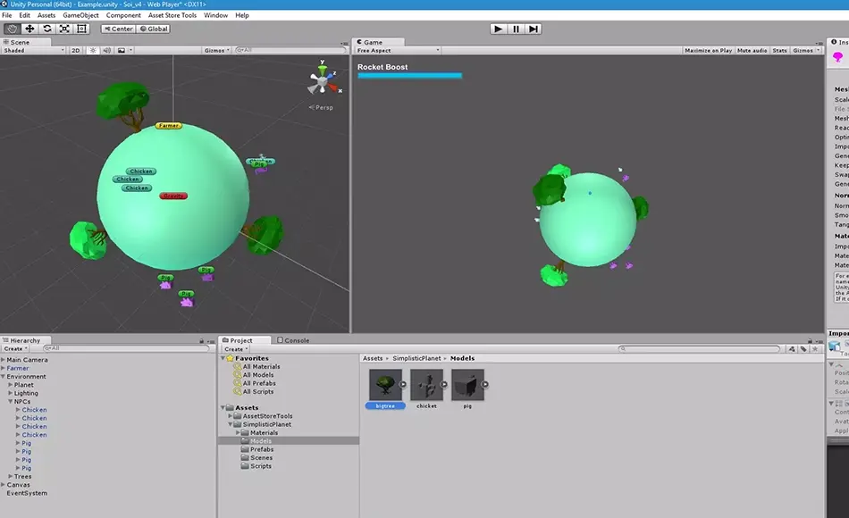Toggle Mute audio in Game view
The image size is (849, 518).
752,50
